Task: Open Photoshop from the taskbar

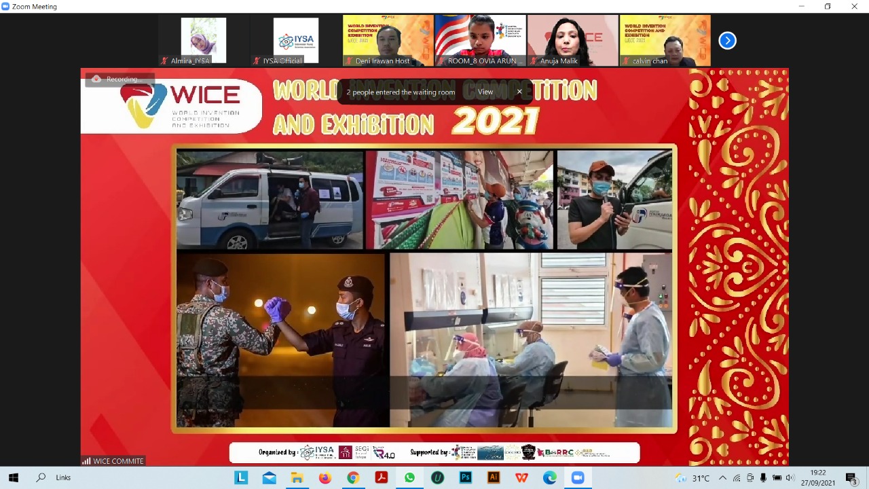Action: coord(466,477)
